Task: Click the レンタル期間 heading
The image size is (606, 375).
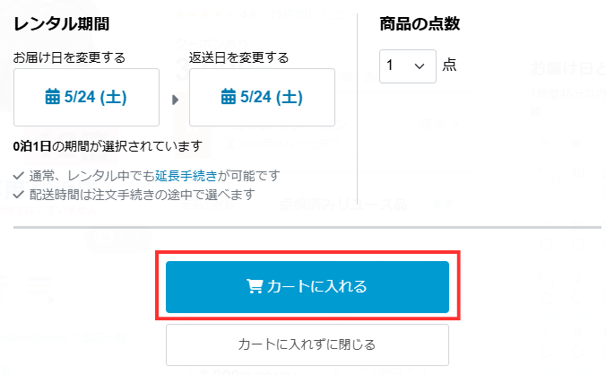Action: click(x=62, y=24)
